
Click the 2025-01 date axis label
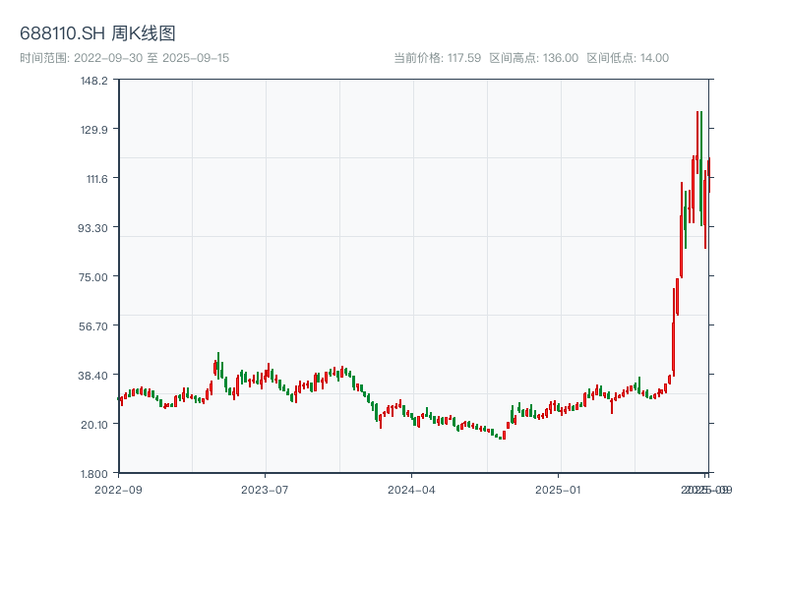[560, 489]
